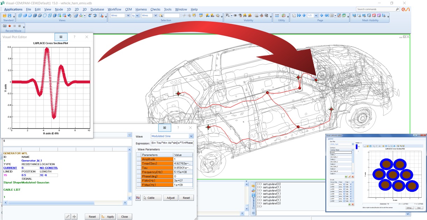
Task: Open the Checks menu
Action: pyautogui.click(x=155, y=9)
